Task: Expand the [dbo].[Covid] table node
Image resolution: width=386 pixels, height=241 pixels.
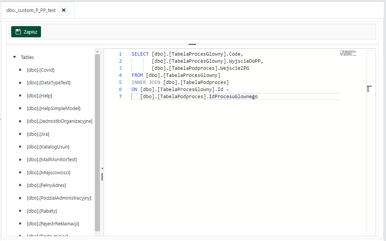Action: [20, 70]
